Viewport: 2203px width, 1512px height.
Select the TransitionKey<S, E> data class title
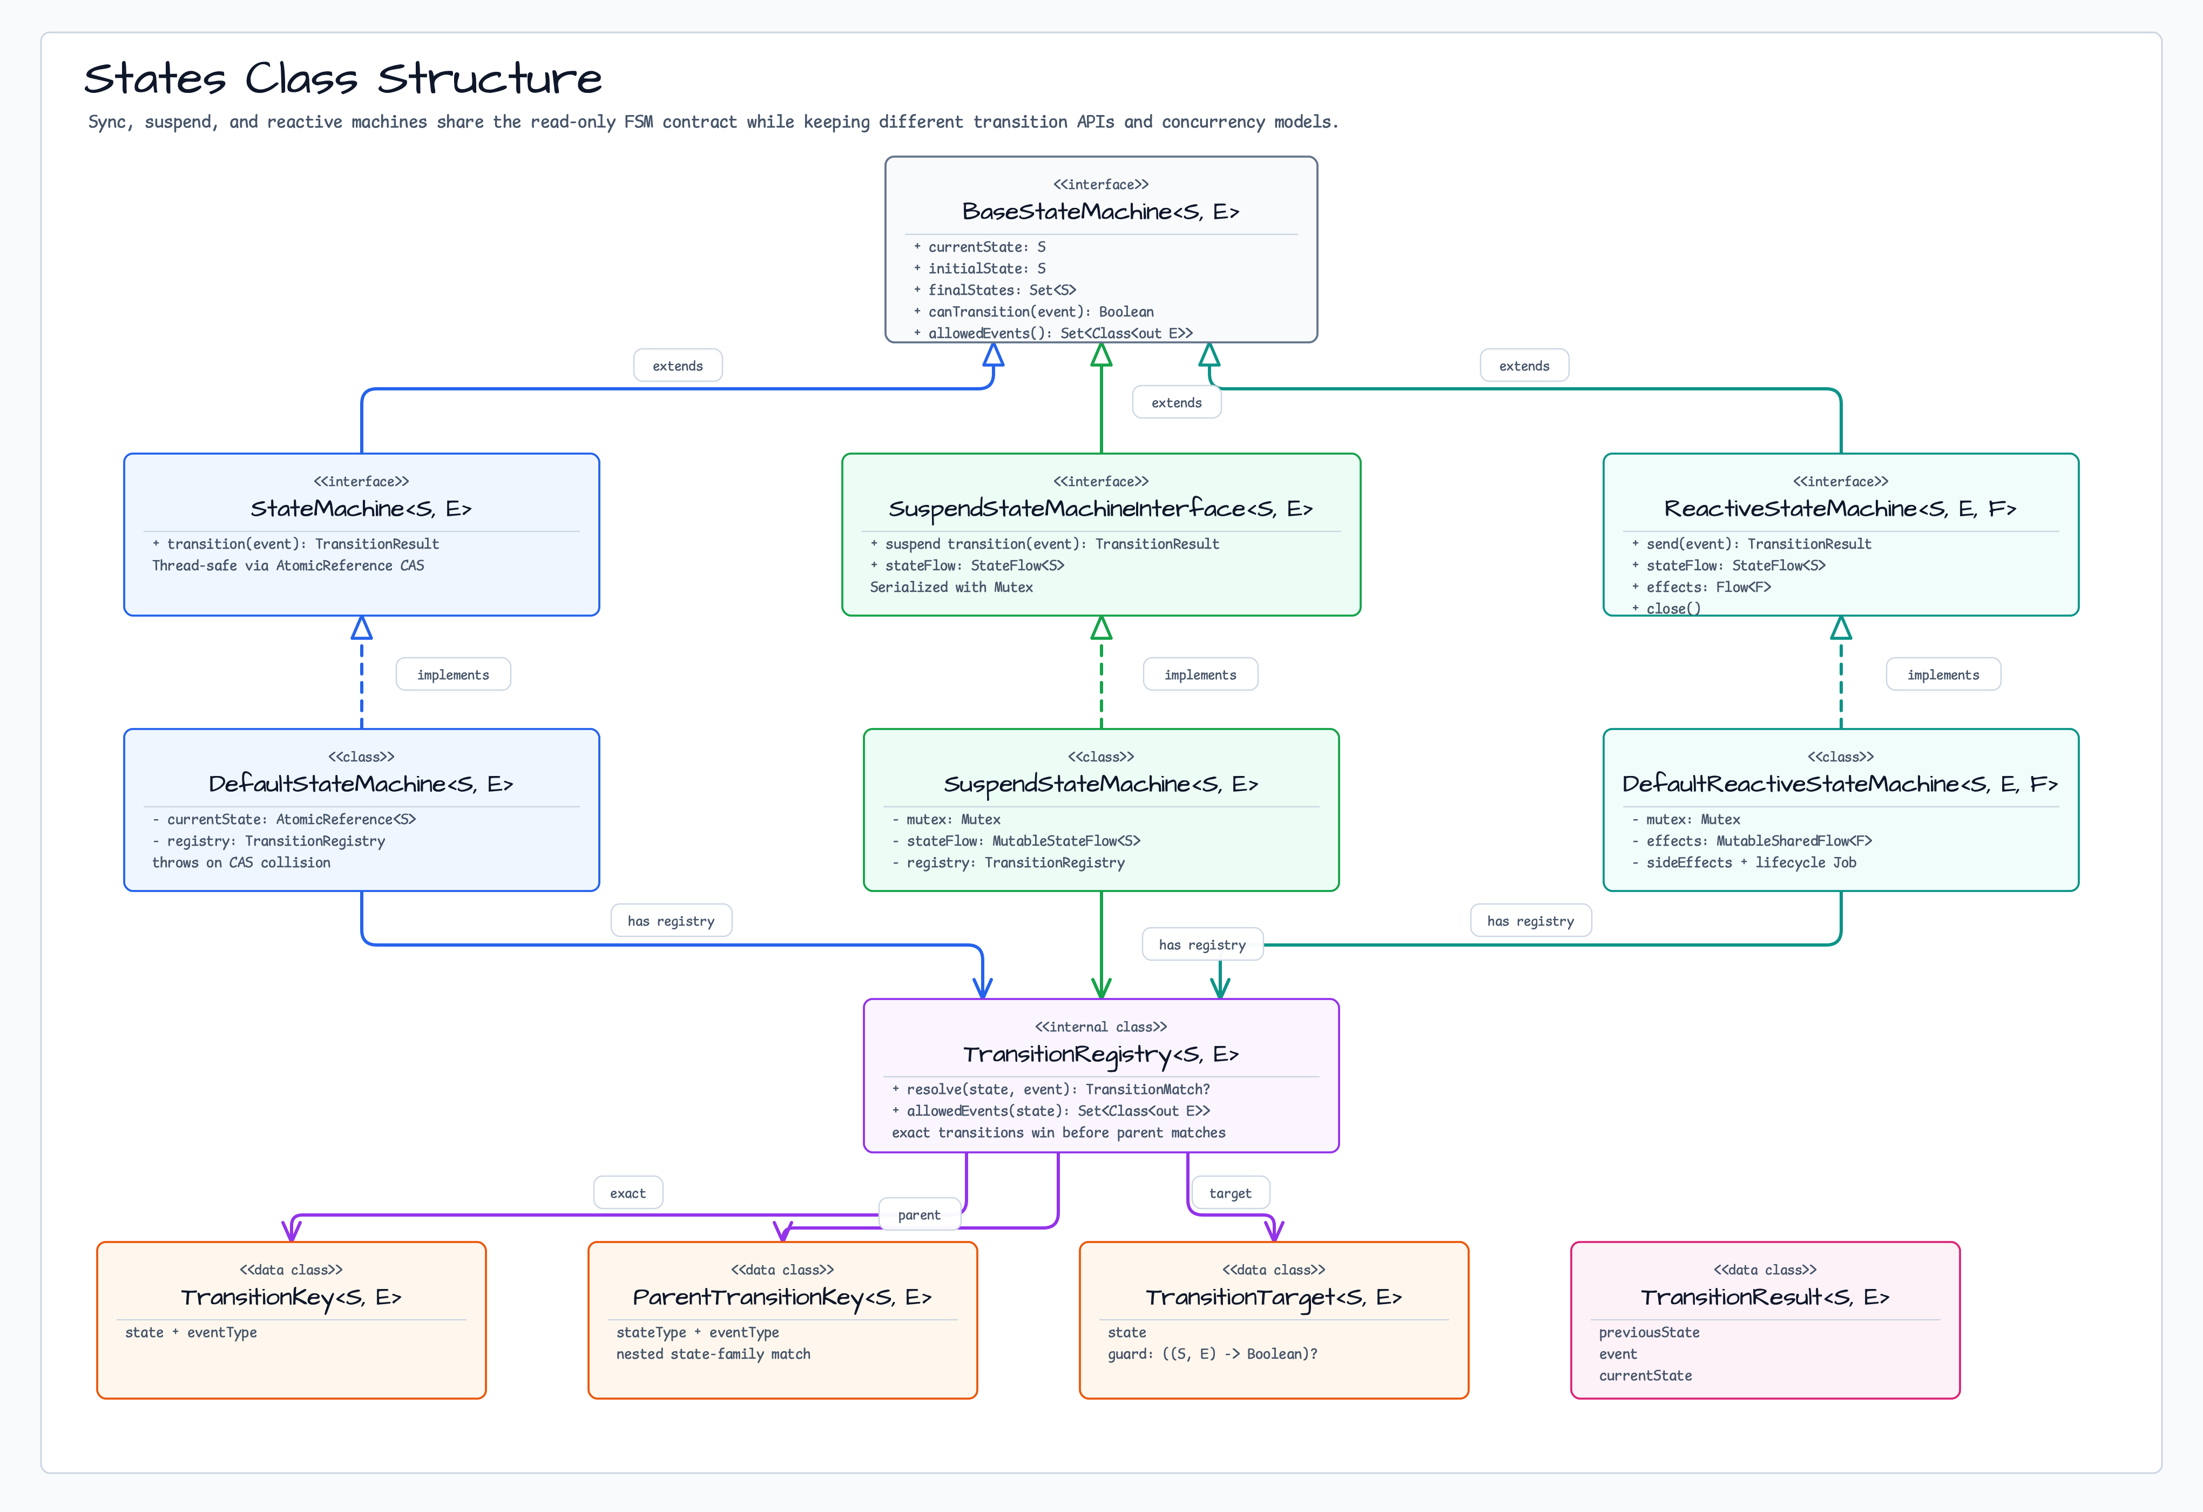point(291,1298)
